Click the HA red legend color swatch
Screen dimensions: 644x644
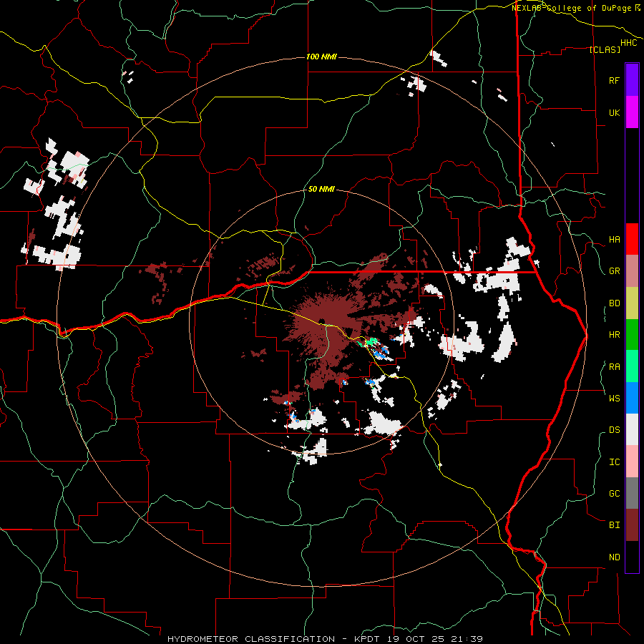click(x=632, y=239)
